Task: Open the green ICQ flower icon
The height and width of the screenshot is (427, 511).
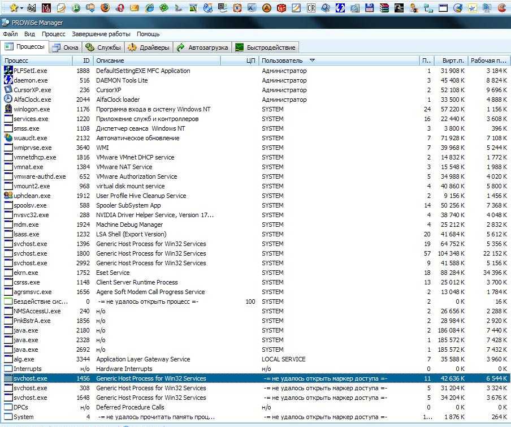Action: pyautogui.click(x=164, y=8)
